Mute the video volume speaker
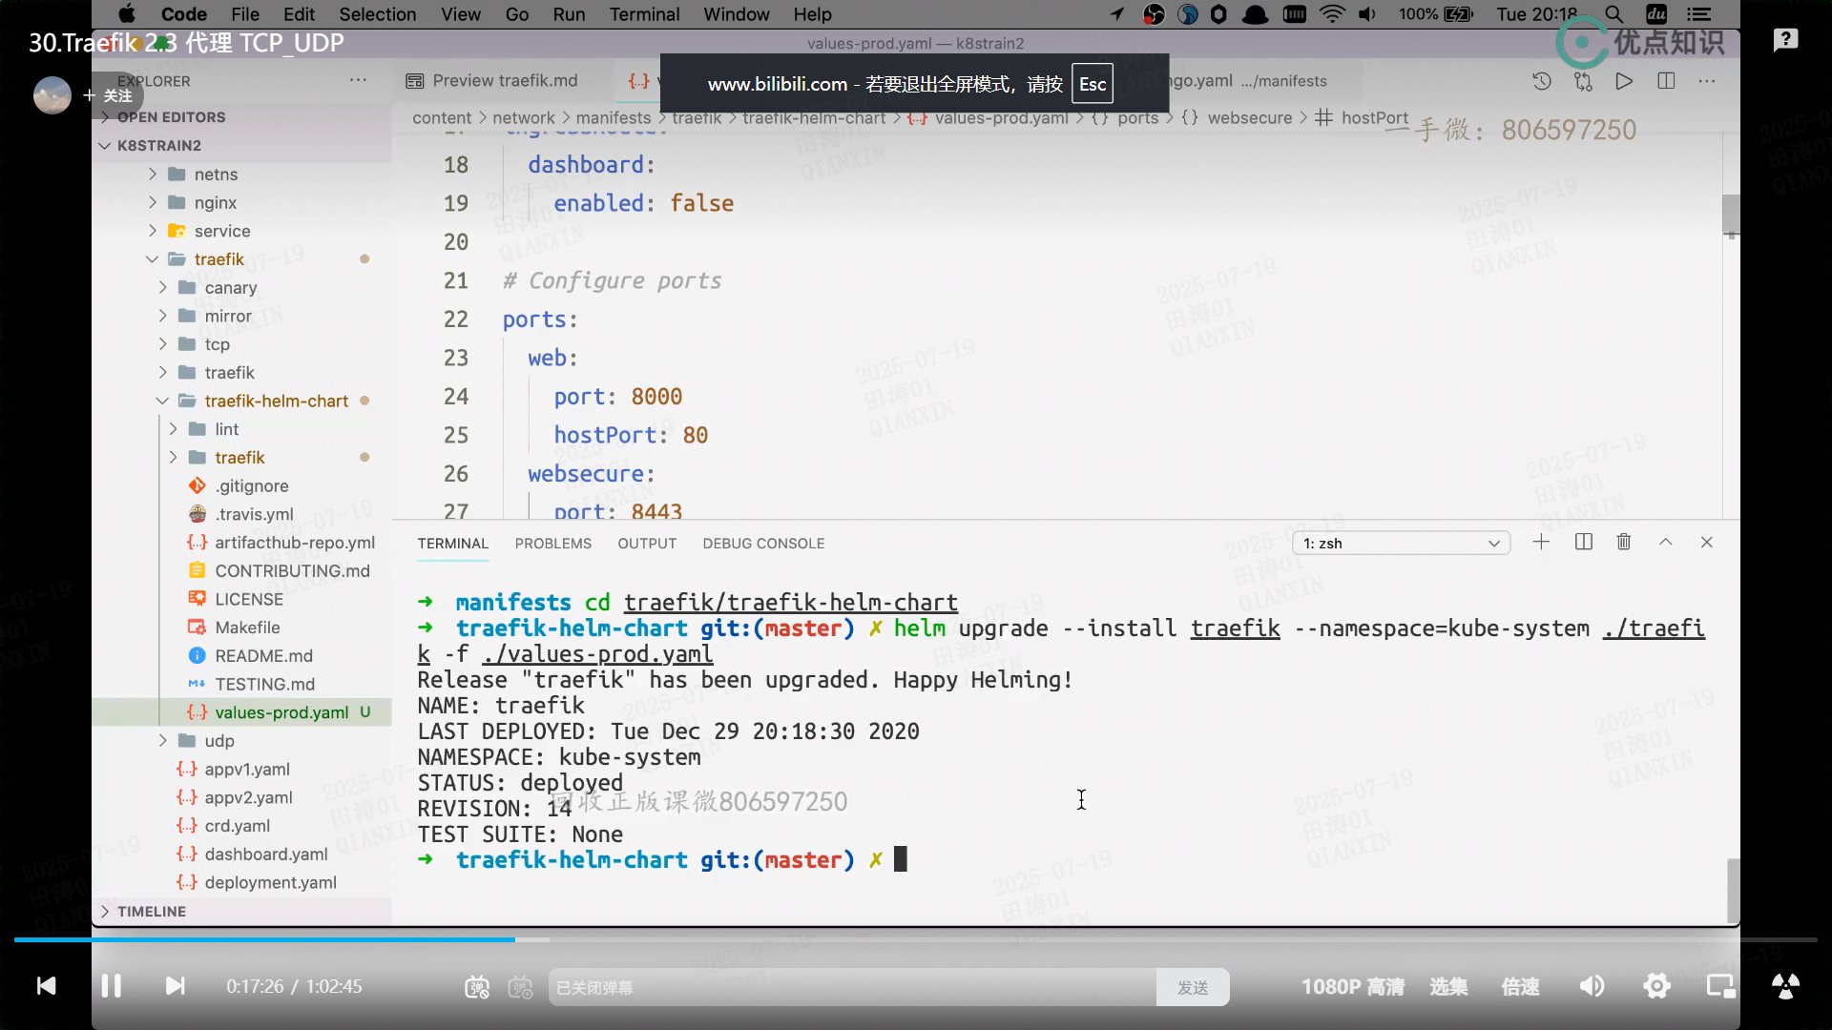 (1592, 986)
